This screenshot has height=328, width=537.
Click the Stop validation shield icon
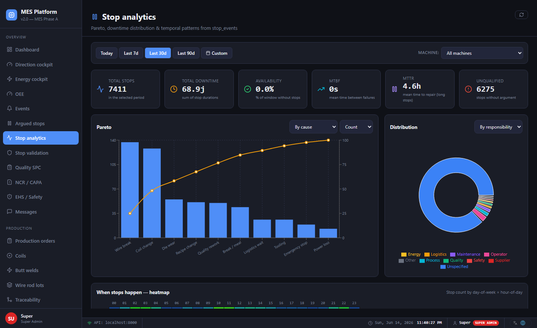pyautogui.click(x=10, y=153)
